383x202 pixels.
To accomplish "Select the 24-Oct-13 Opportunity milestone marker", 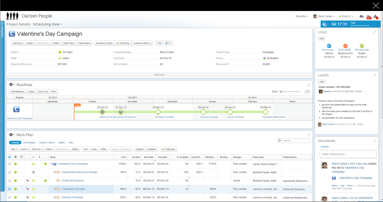I will point(102,112).
